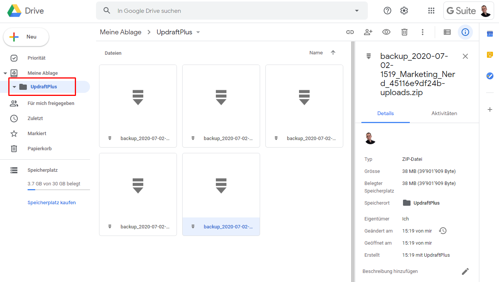Viewport: 499px width, 282px height.
Task: Click the Geöffnet am value '15:19 von mir'
Action: (x=417, y=243)
